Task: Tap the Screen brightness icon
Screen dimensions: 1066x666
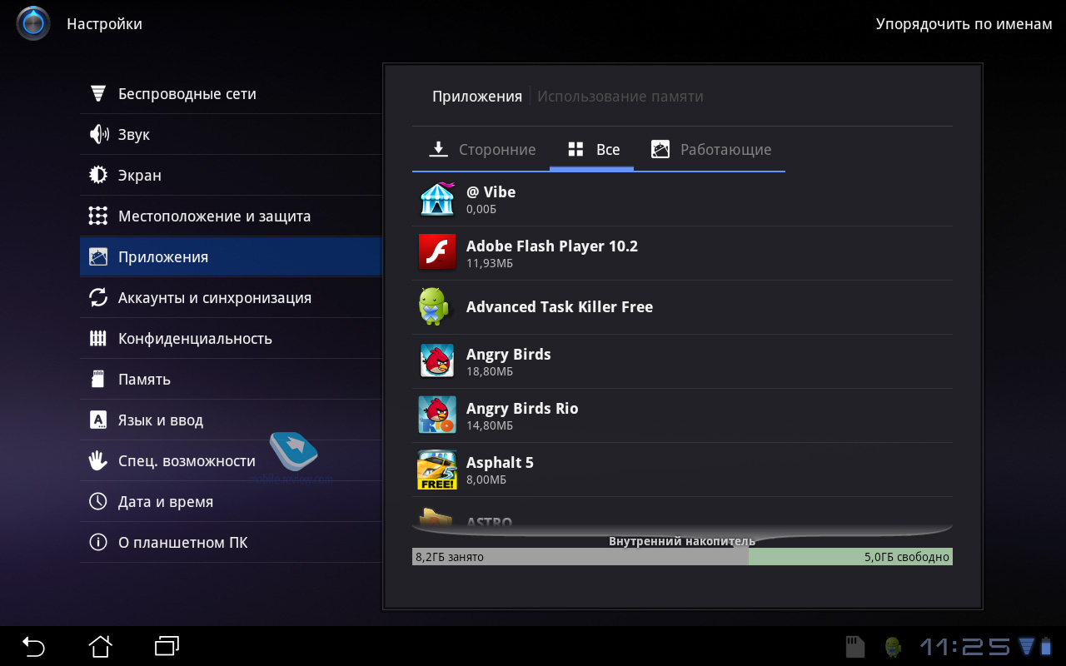Action: coord(98,175)
